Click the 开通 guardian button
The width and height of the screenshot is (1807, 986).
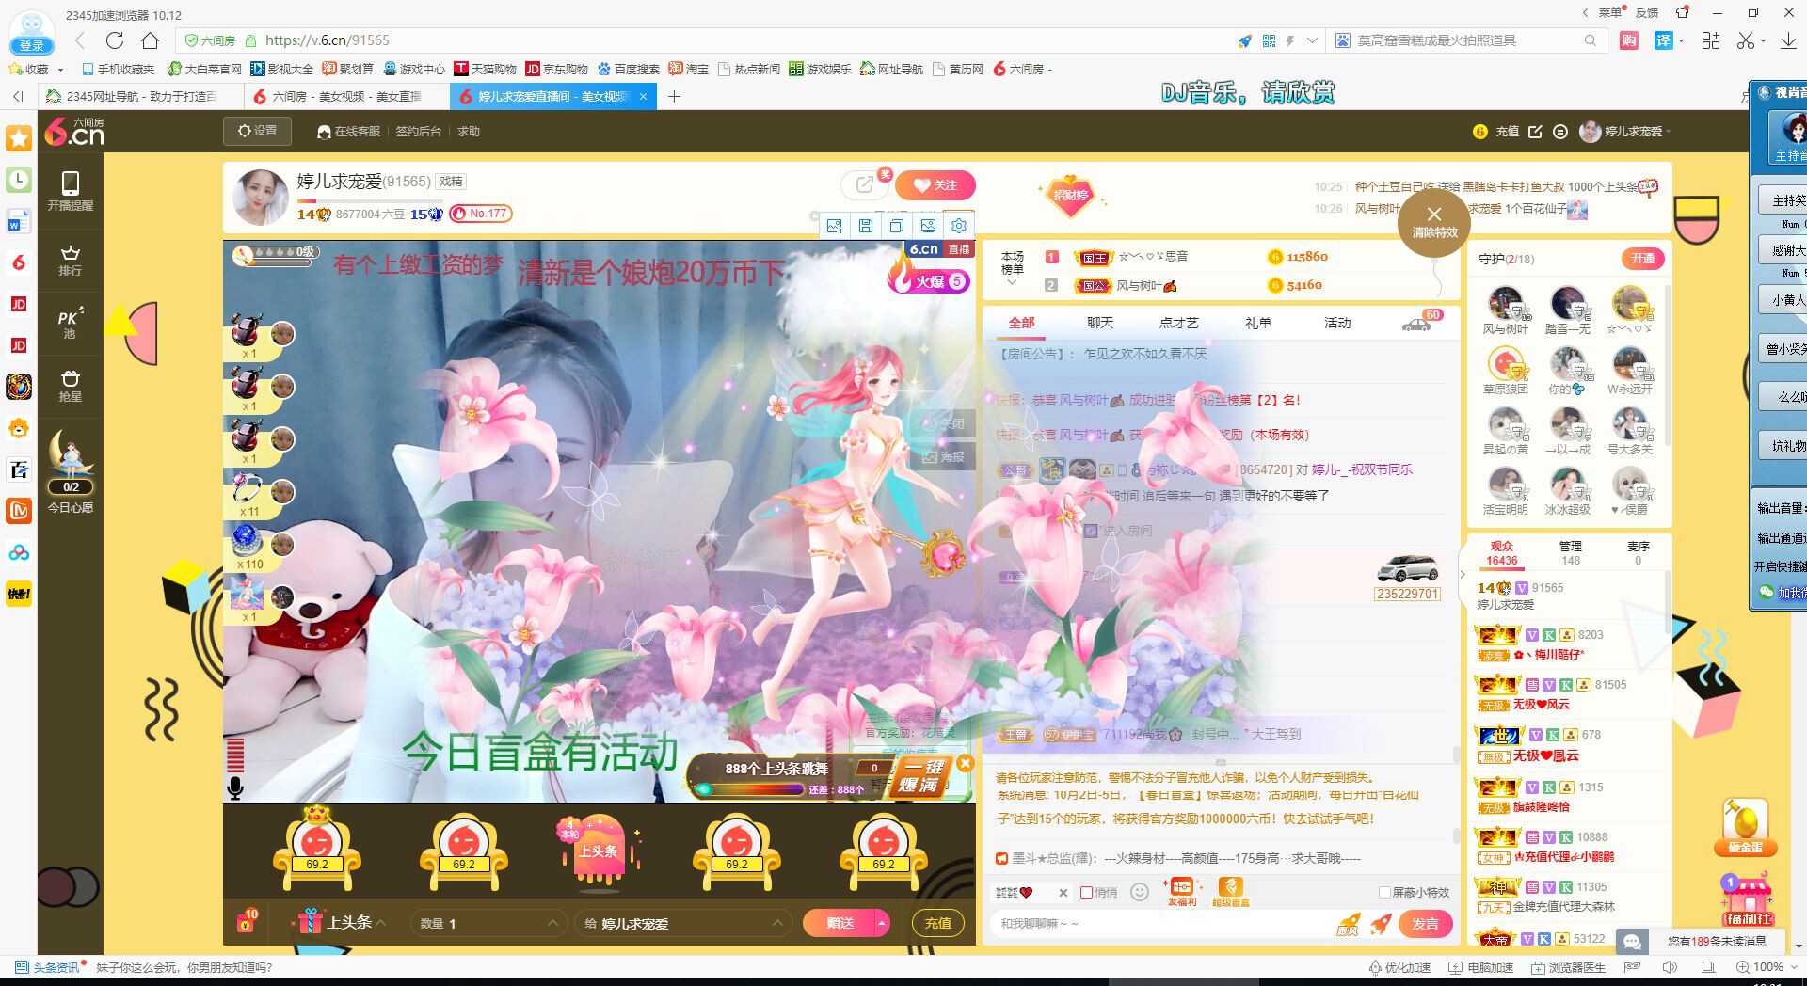click(x=1643, y=259)
